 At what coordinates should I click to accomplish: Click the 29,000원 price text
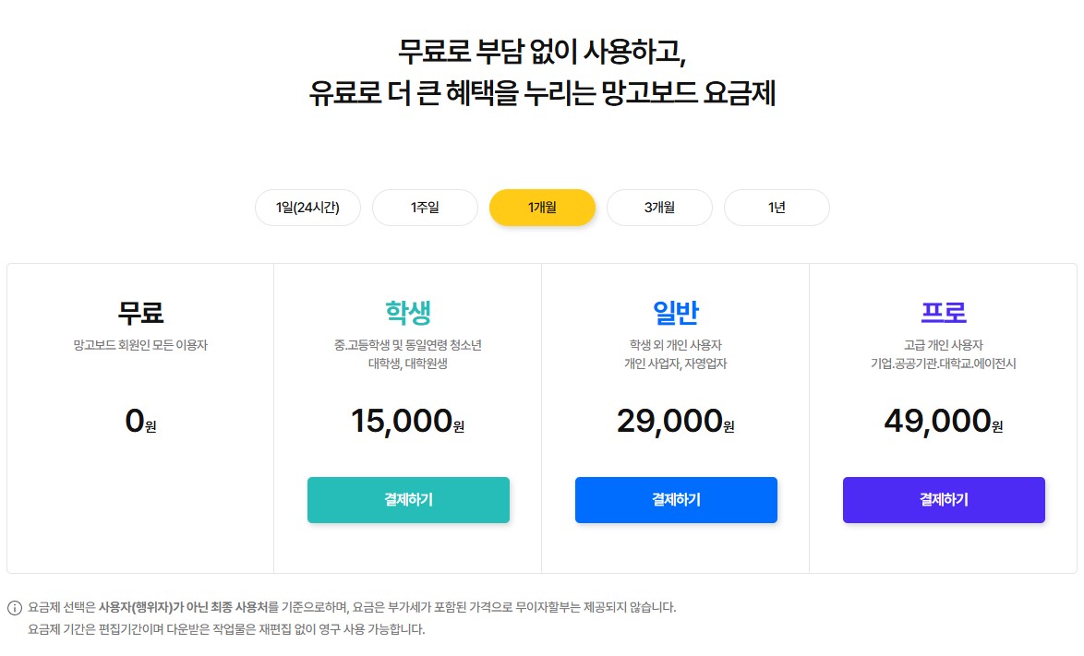point(676,421)
